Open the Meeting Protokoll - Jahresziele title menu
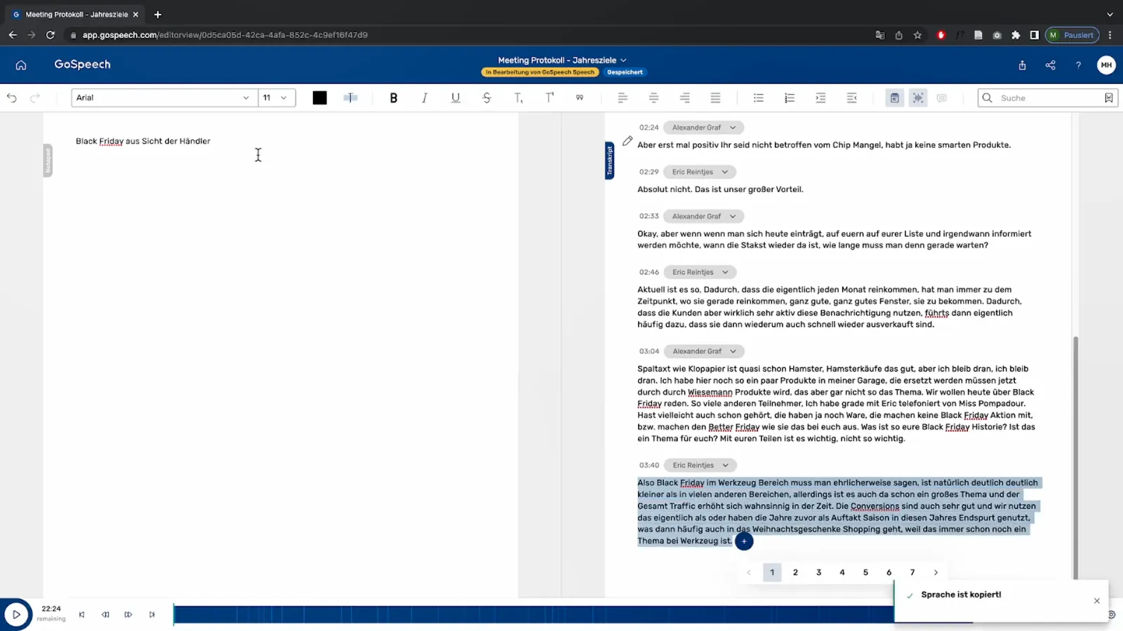The image size is (1123, 631). coord(562,60)
